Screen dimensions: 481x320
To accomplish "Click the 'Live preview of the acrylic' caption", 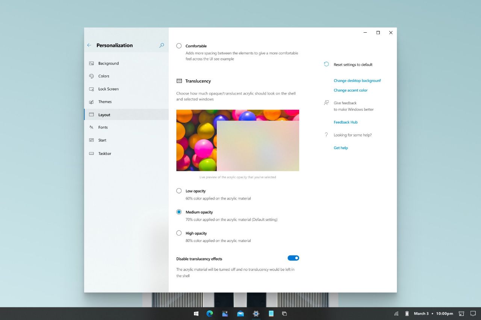I will 237,177.
